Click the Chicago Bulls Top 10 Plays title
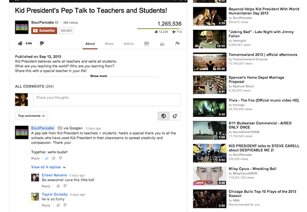The height and width of the screenshot is (212, 307). coord(262,194)
